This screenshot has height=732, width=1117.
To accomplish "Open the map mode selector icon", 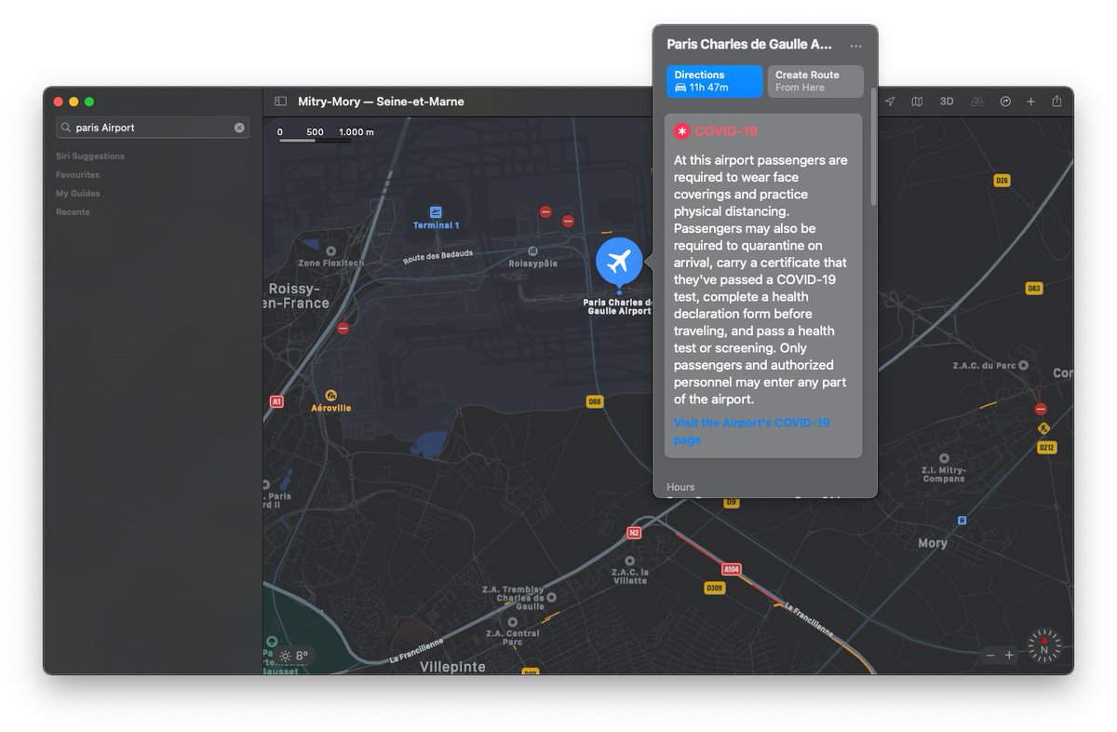I will (917, 102).
